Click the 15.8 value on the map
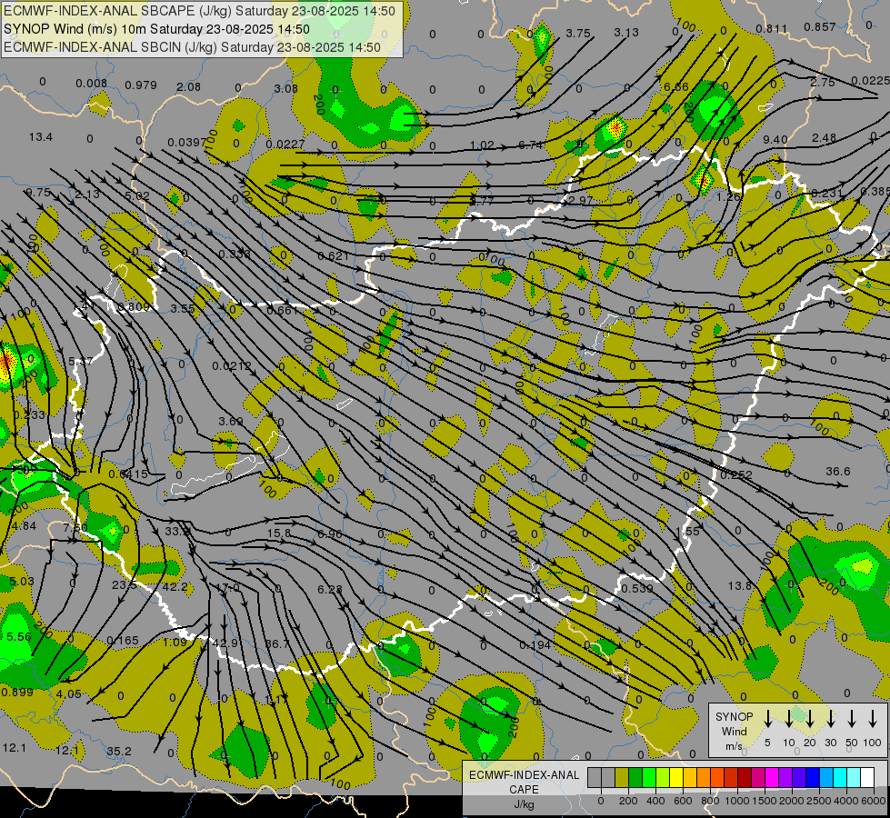This screenshot has height=818, width=890. (279, 533)
